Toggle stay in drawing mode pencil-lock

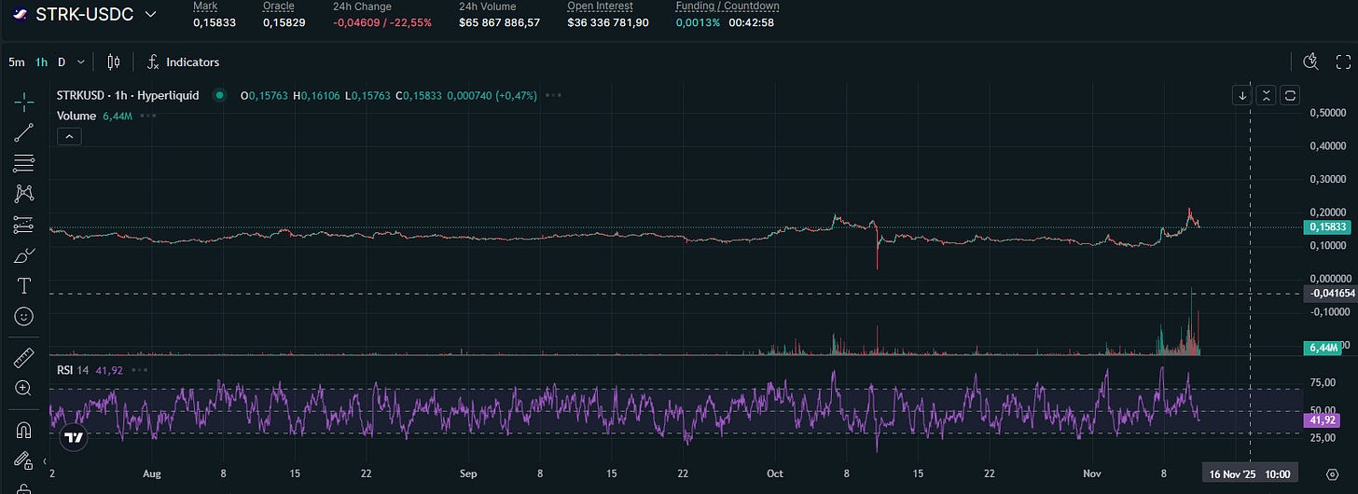[24, 460]
